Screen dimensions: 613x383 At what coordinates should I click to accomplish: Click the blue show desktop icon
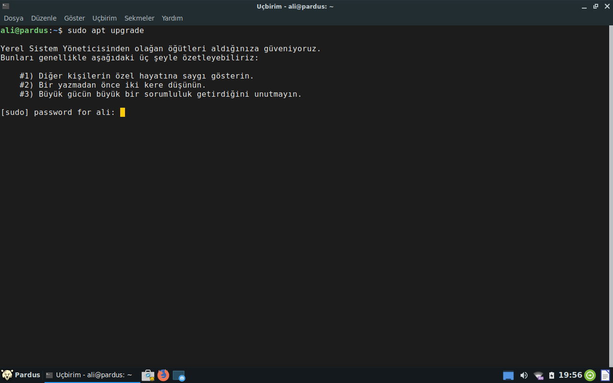click(x=508, y=375)
